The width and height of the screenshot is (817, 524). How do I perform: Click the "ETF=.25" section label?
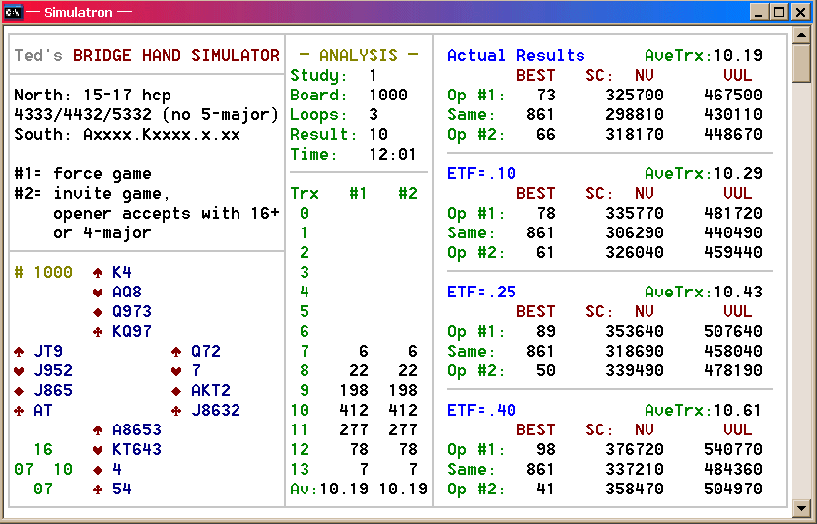click(x=481, y=293)
